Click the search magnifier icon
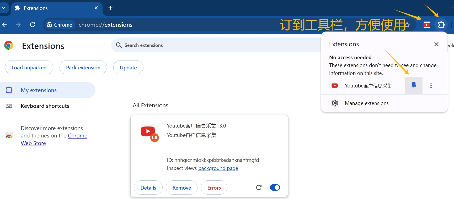This screenshot has width=454, height=199. tap(119, 45)
